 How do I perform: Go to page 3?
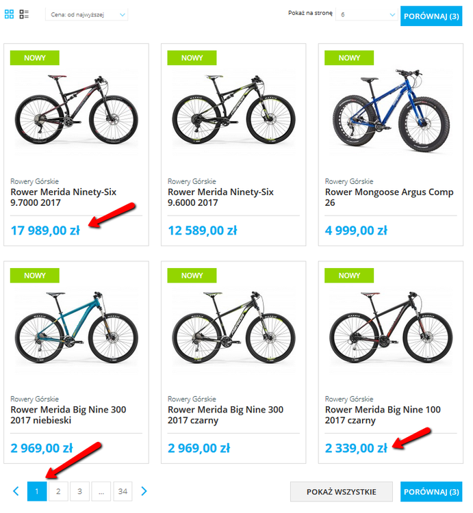click(79, 491)
